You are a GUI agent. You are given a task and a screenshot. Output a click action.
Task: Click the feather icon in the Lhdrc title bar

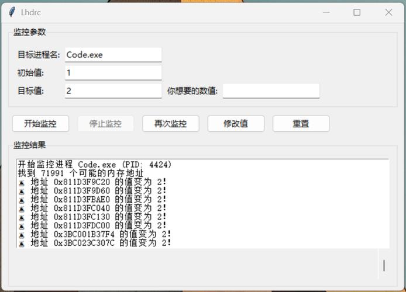tap(12, 12)
